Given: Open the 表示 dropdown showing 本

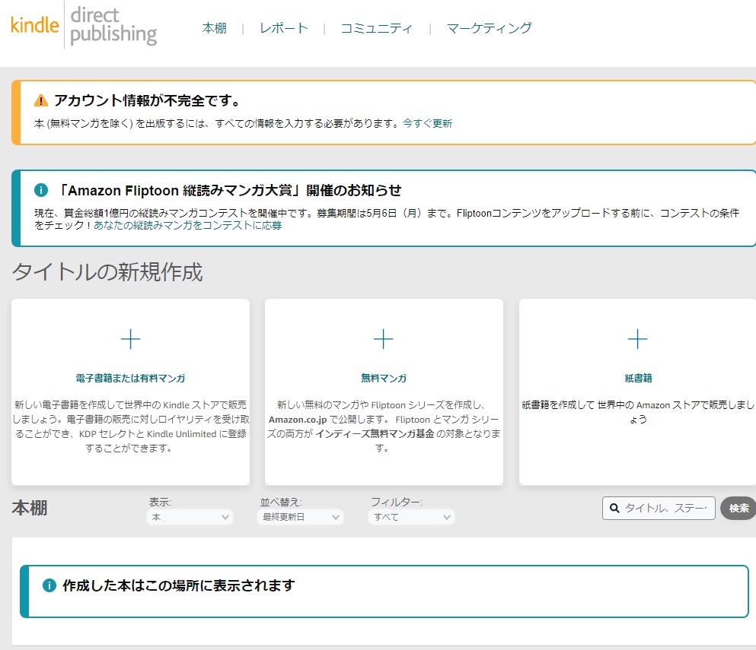Looking at the screenshot, I should tap(190, 517).
